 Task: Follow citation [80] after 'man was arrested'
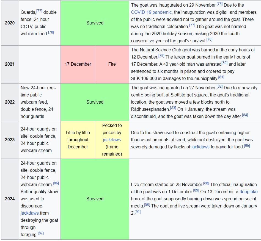[x=224, y=63]
